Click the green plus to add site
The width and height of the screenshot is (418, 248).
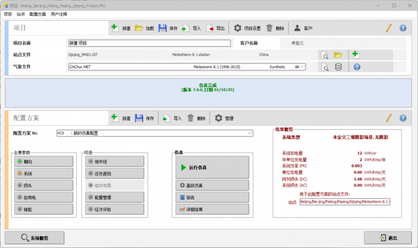tap(355, 54)
